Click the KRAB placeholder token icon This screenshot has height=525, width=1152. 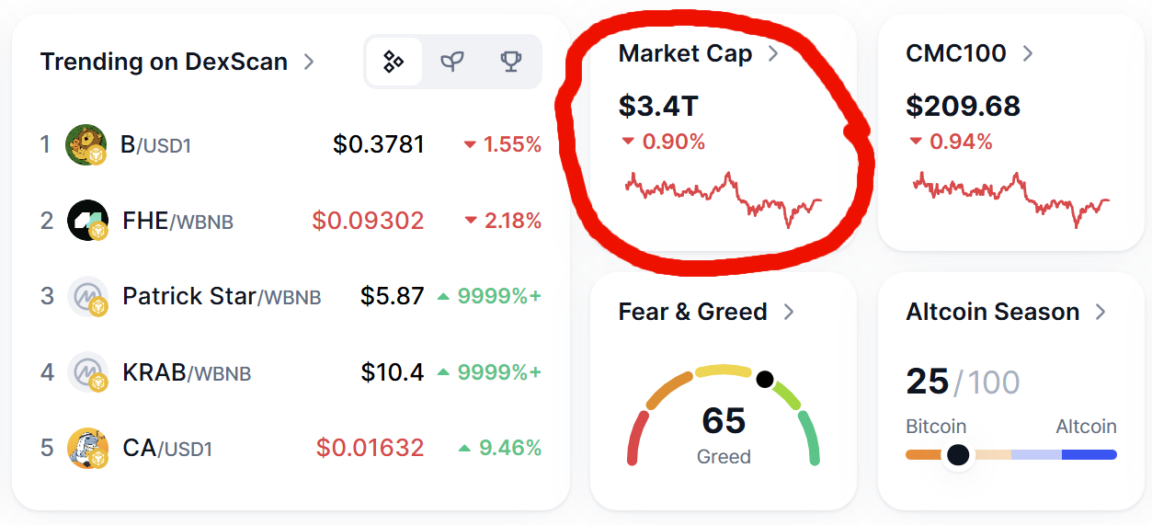pyautogui.click(x=87, y=372)
